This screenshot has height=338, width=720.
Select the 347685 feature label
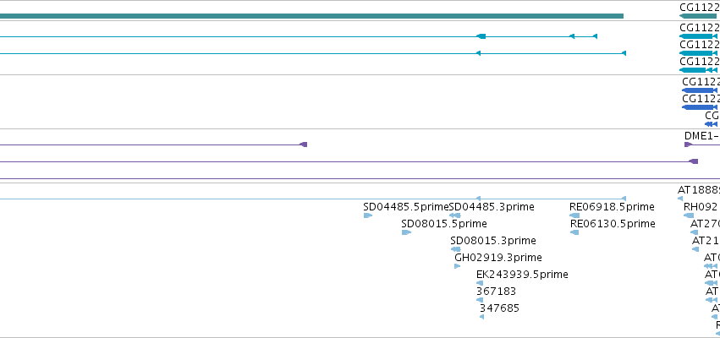tap(499, 308)
